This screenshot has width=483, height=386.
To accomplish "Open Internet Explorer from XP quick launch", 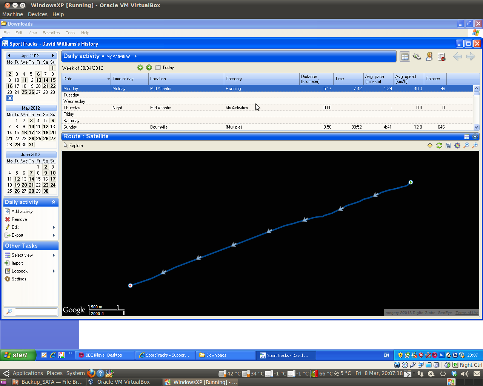I will pos(53,355).
